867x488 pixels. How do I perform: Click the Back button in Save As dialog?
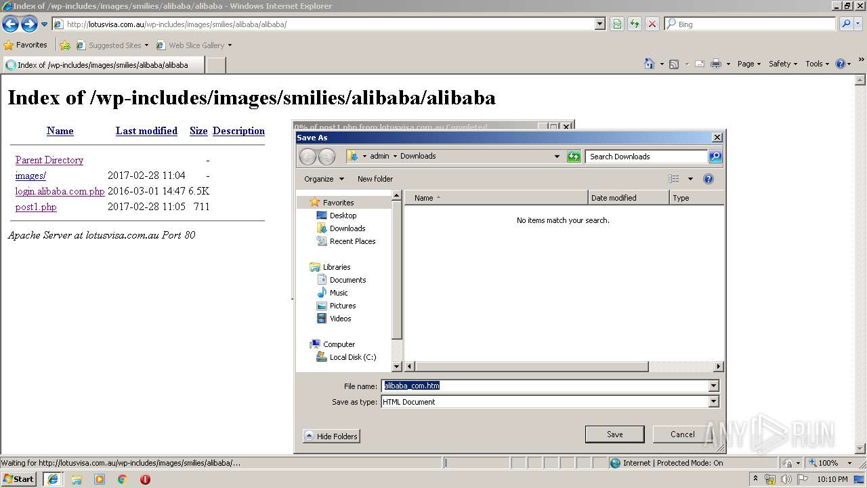pyautogui.click(x=308, y=157)
